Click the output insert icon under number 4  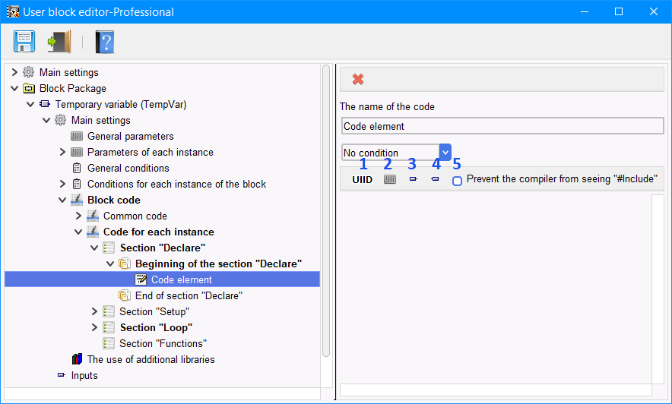(435, 179)
